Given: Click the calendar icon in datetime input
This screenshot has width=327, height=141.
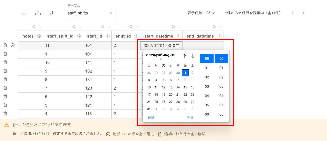Looking at the screenshot, I should click(x=178, y=45).
